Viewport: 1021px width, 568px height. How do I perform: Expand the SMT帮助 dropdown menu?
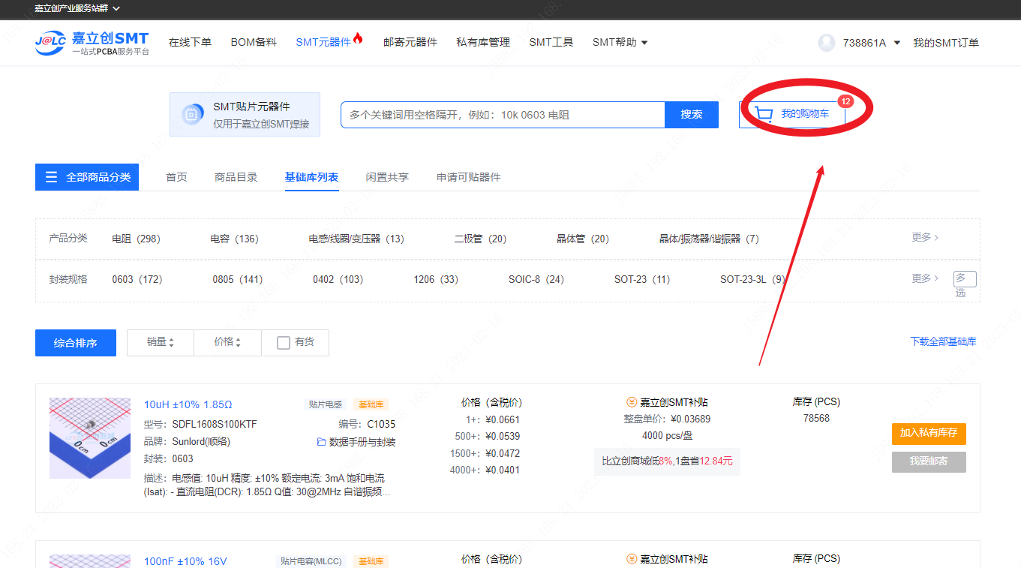click(x=620, y=43)
